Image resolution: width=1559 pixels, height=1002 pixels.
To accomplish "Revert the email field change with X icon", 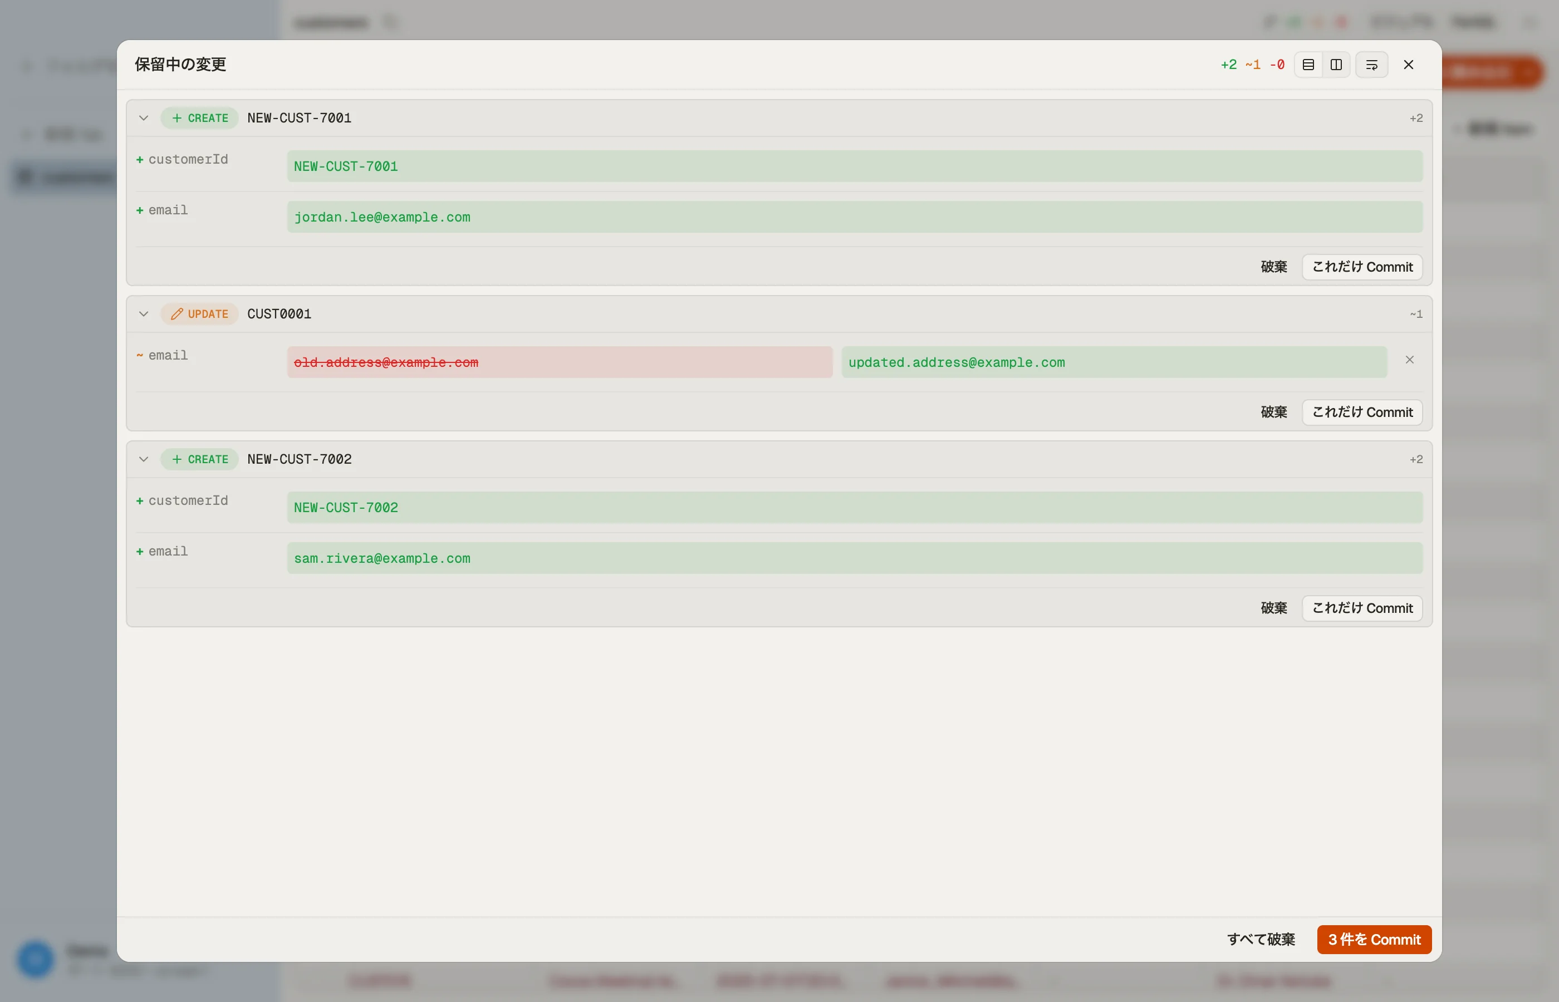I will (1409, 360).
